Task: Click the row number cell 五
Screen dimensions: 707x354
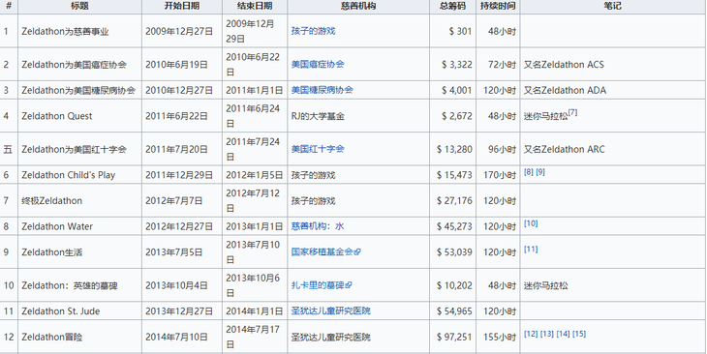Action: [9, 149]
